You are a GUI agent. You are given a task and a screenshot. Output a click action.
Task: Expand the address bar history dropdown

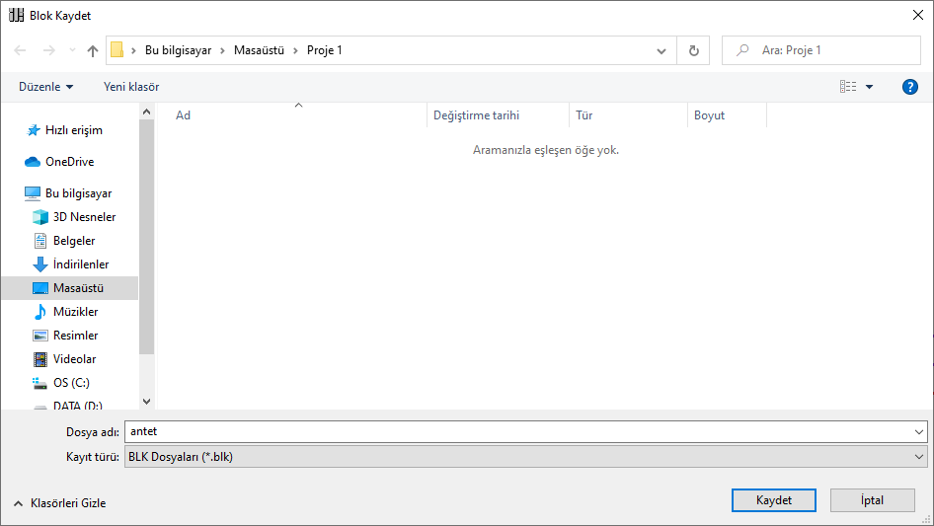[x=662, y=50]
